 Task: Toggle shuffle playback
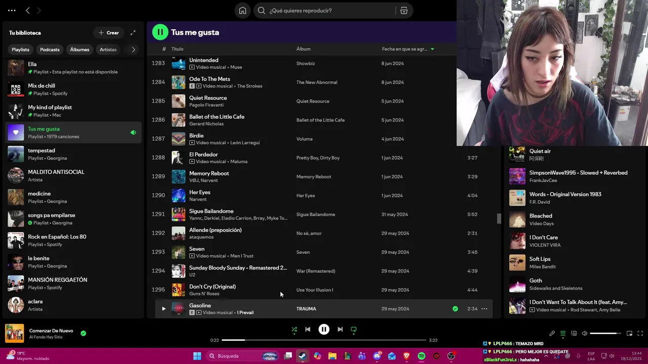(x=294, y=329)
